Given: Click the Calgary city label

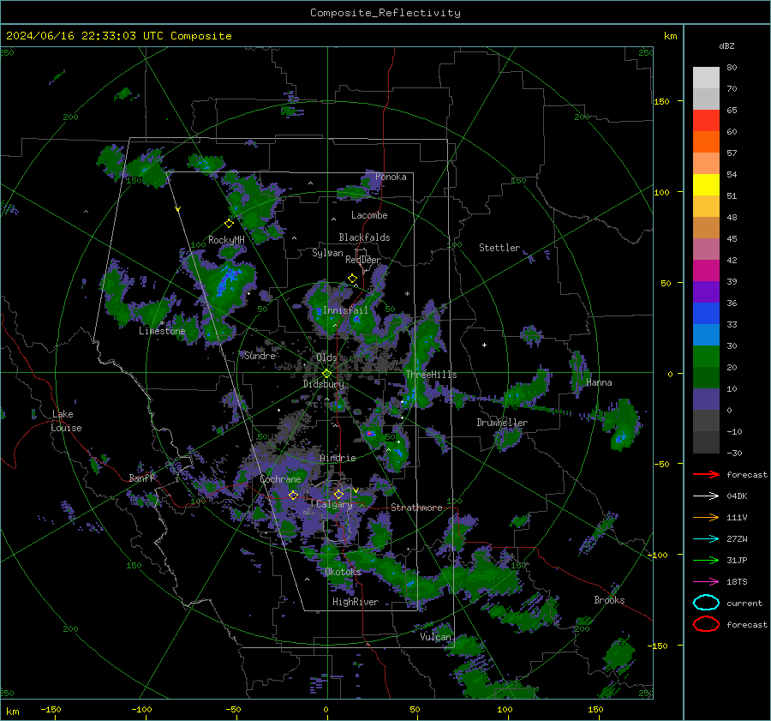Looking at the screenshot, I should 334,504.
